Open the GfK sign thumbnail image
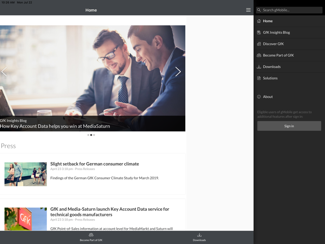The height and width of the screenshot is (244, 325). (x=26, y=219)
